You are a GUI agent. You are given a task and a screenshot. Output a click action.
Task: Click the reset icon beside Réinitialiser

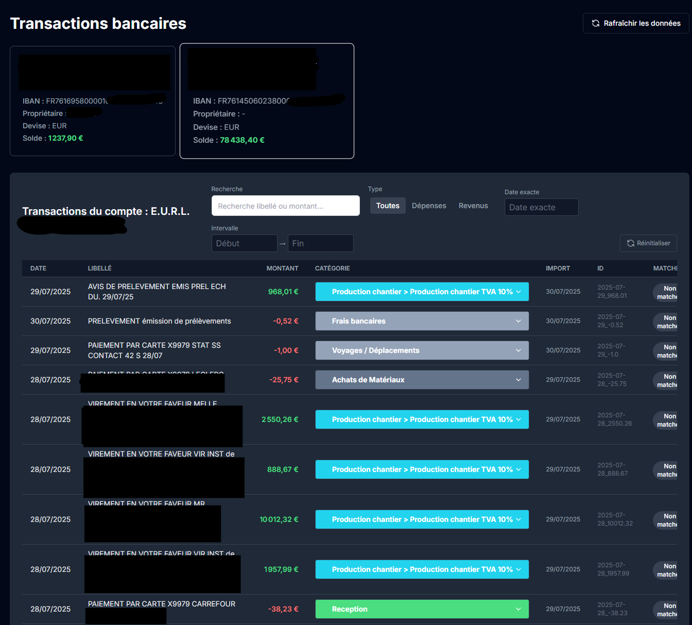click(x=630, y=243)
